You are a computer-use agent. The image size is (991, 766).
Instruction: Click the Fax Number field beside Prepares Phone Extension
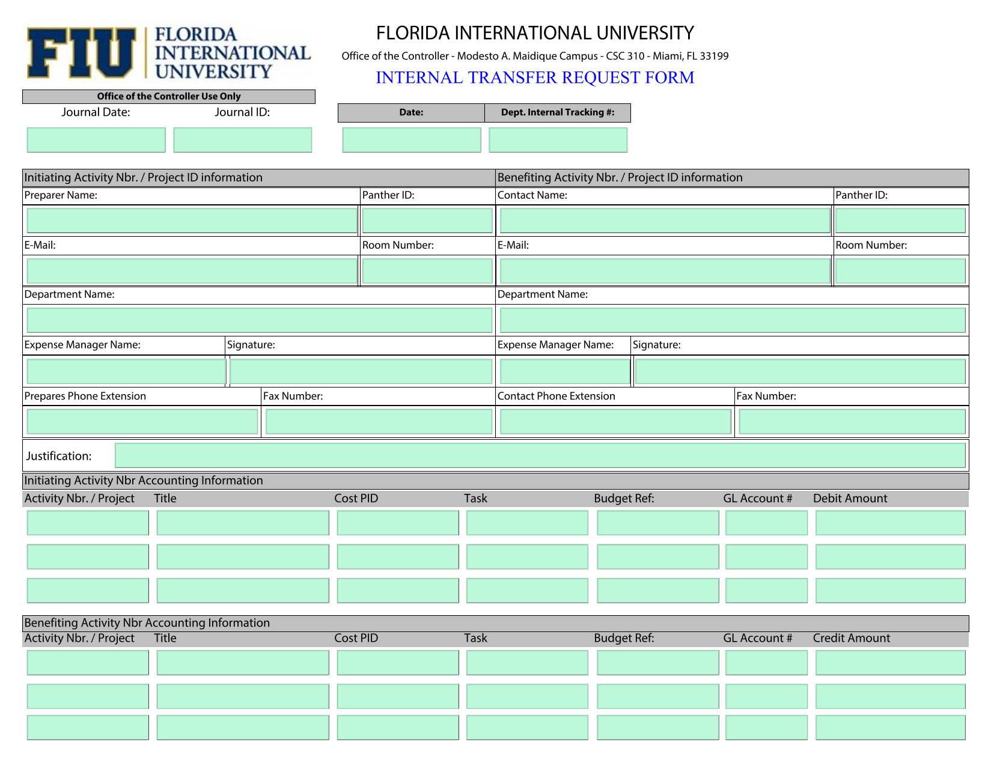coord(379,421)
